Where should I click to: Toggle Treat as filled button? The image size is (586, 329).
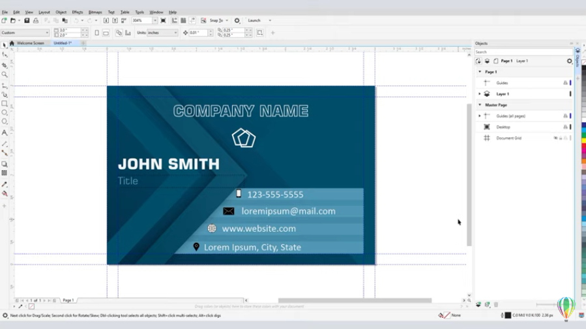(x=259, y=33)
